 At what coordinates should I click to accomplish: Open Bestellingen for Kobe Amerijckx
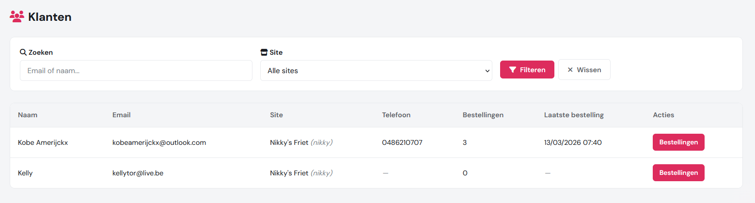(x=678, y=142)
